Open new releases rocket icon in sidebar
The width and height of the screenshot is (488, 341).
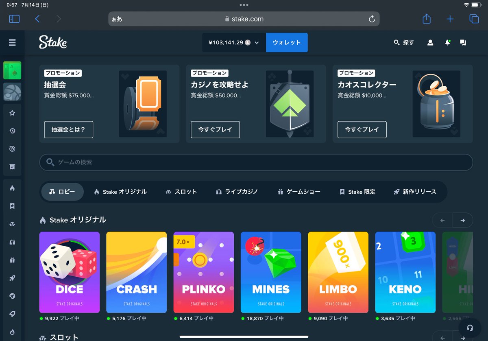12,278
